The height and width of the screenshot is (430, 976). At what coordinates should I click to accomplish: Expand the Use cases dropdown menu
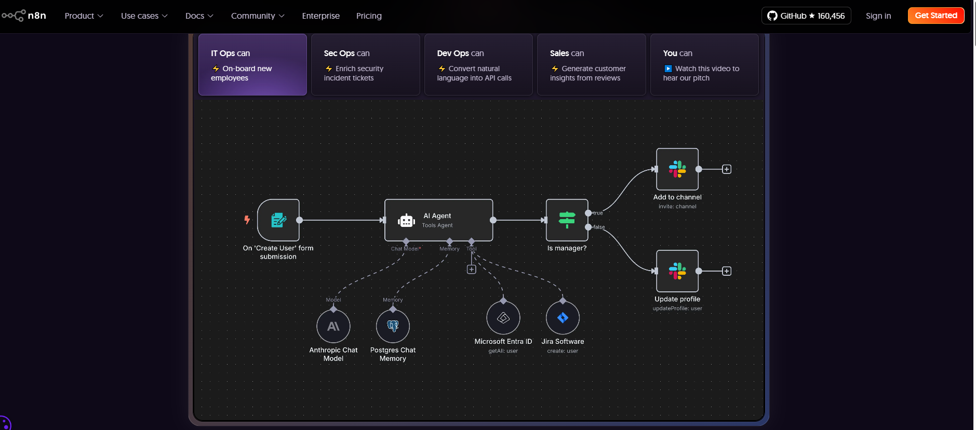144,16
